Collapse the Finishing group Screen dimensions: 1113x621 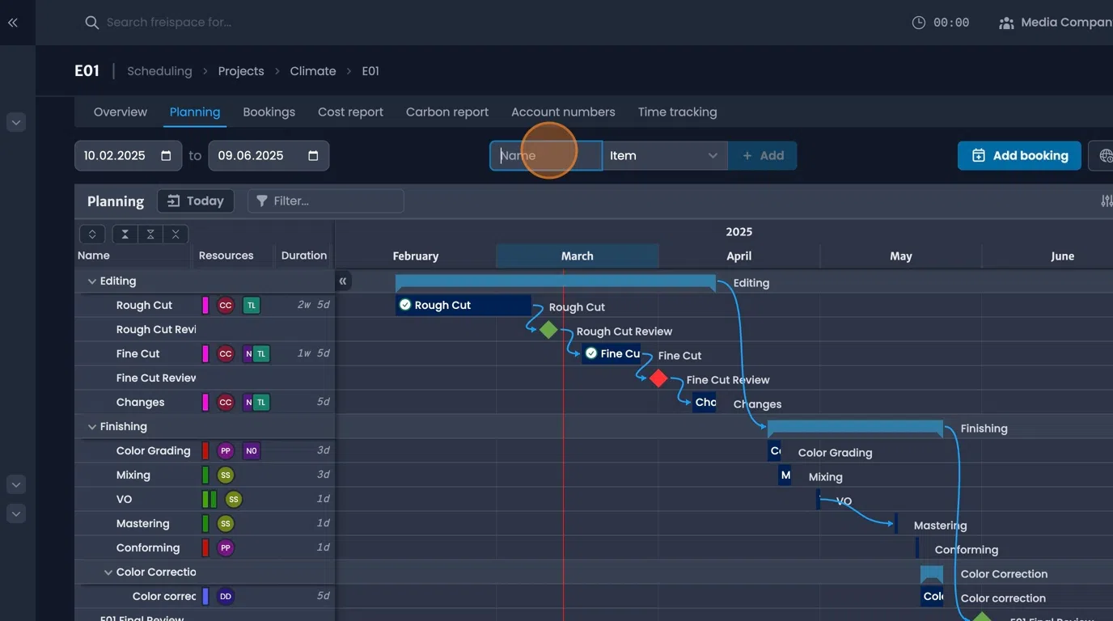(91, 426)
